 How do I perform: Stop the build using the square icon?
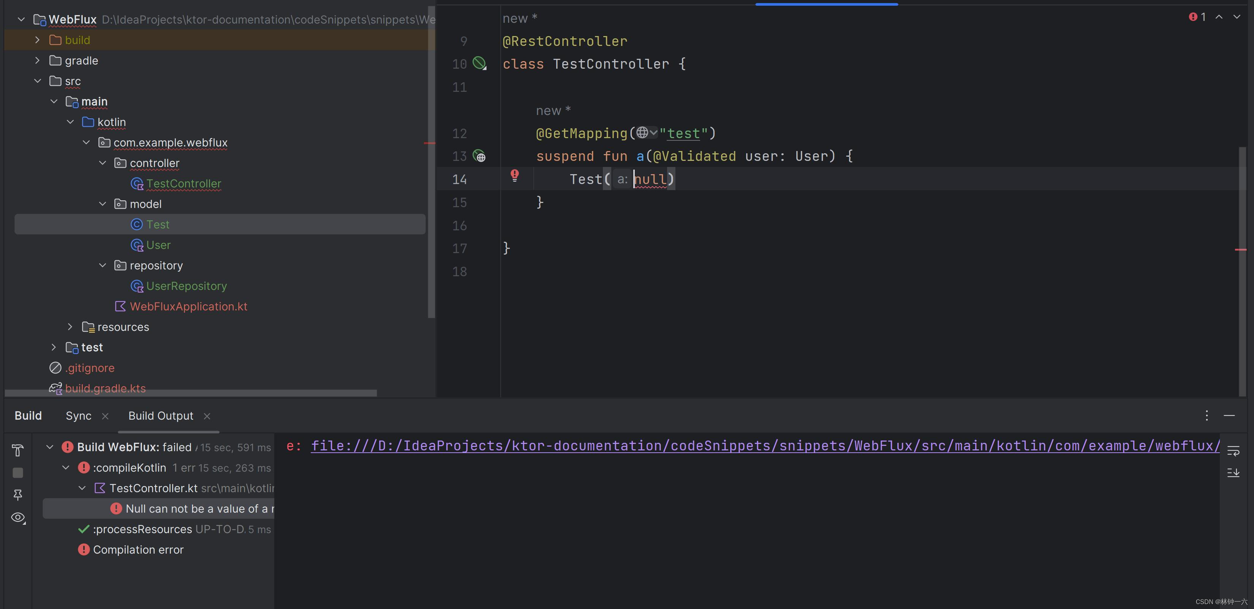pyautogui.click(x=17, y=472)
